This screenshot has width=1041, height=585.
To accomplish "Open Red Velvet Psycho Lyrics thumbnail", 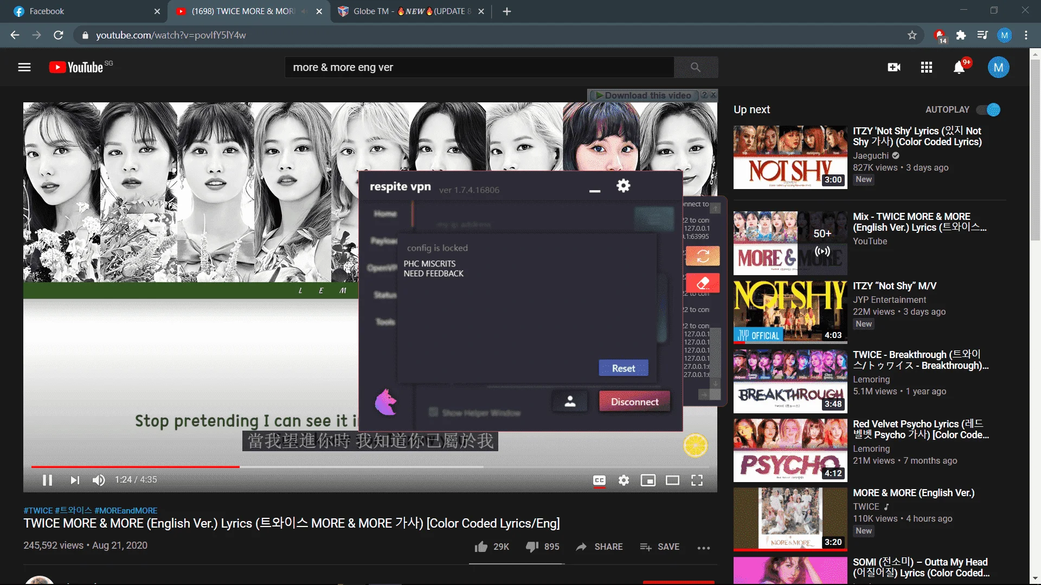I will click(x=790, y=450).
